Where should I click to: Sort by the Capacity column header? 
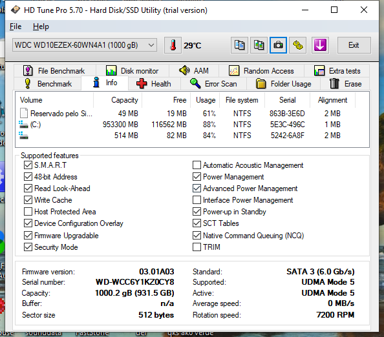point(118,100)
